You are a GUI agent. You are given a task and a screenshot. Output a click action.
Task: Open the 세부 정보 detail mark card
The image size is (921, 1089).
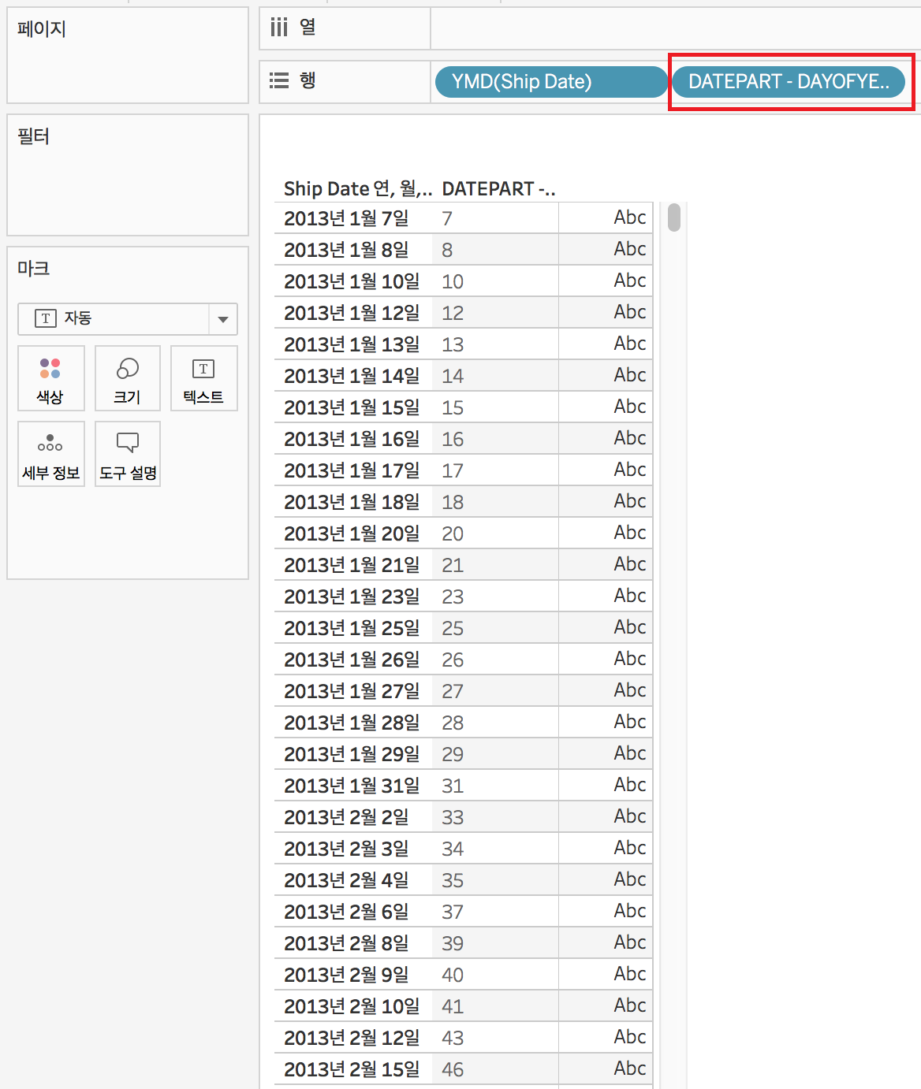[50, 454]
